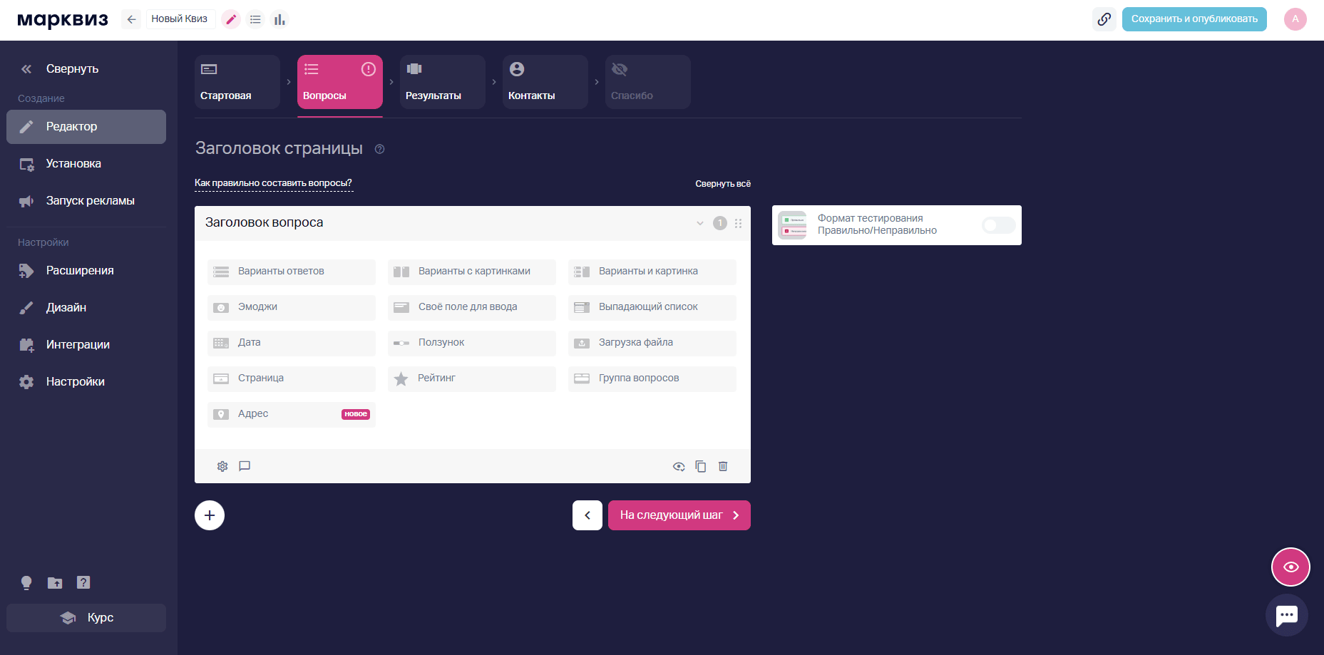Open the live chat bubble icon
Image resolution: width=1324 pixels, height=655 pixels.
[x=1287, y=615]
